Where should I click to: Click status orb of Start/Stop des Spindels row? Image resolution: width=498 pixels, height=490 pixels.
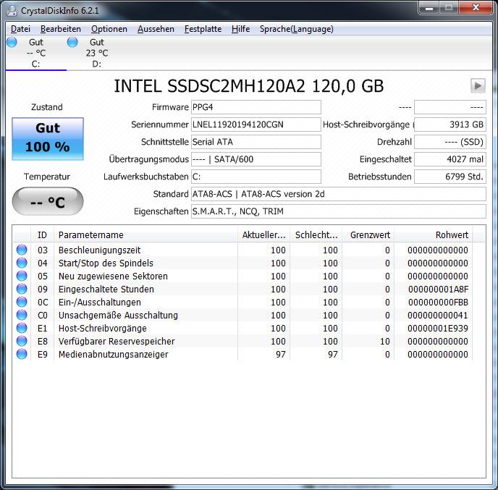(x=22, y=263)
